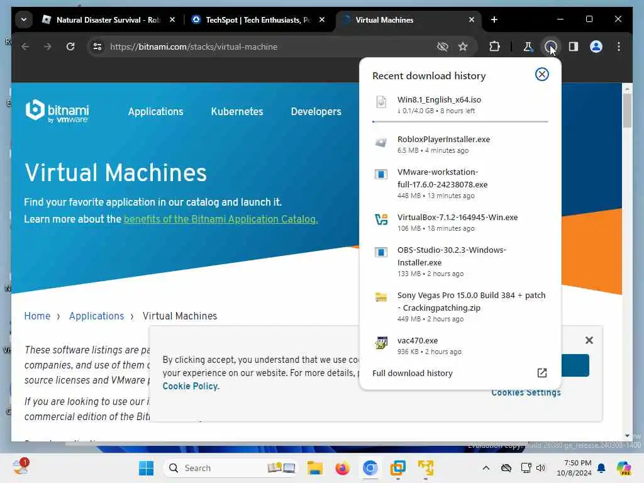This screenshot has height=483, width=644.
Task: Go to Applications in the breadcrumb
Action: click(96, 316)
